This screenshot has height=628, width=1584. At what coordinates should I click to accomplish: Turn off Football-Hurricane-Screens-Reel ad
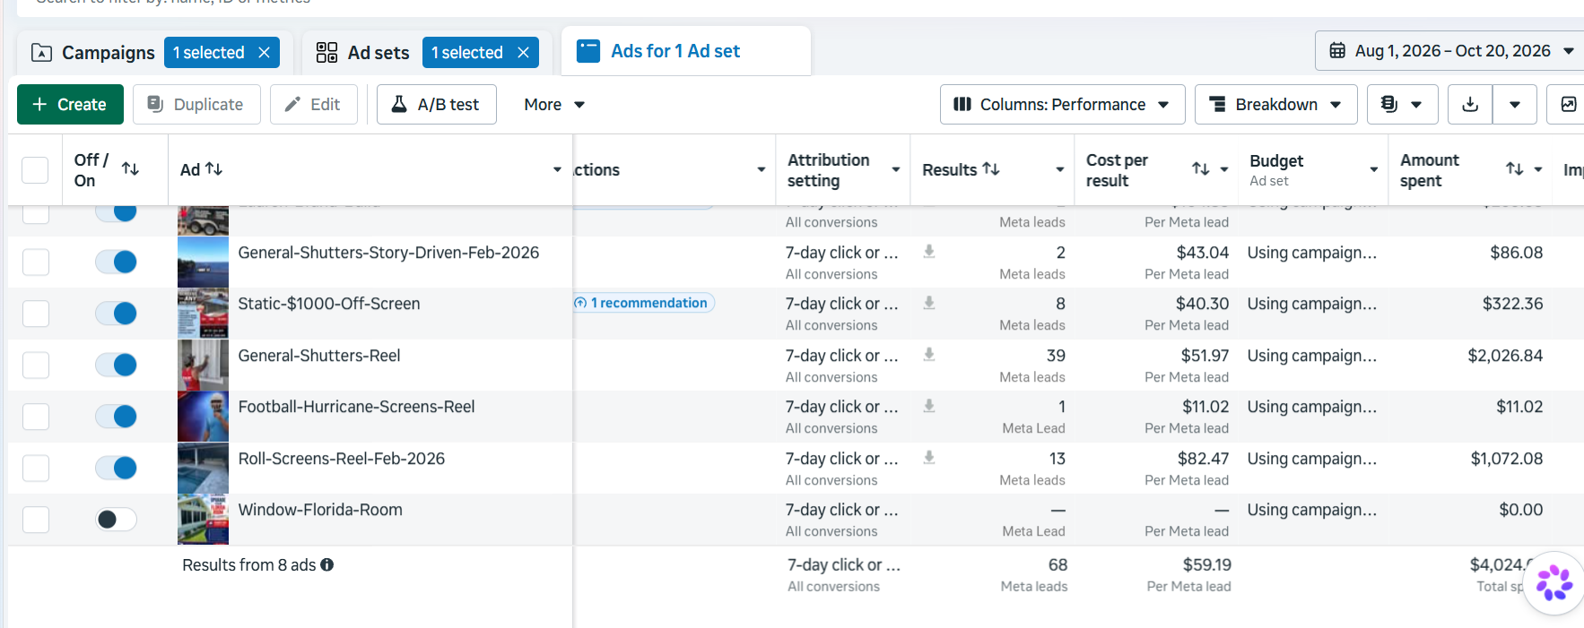116,417
